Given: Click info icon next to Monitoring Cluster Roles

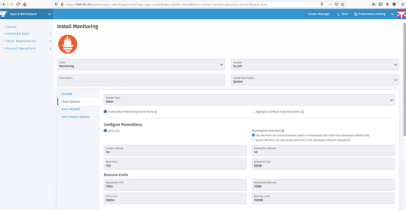Looking at the screenshot, I should pos(155,112).
